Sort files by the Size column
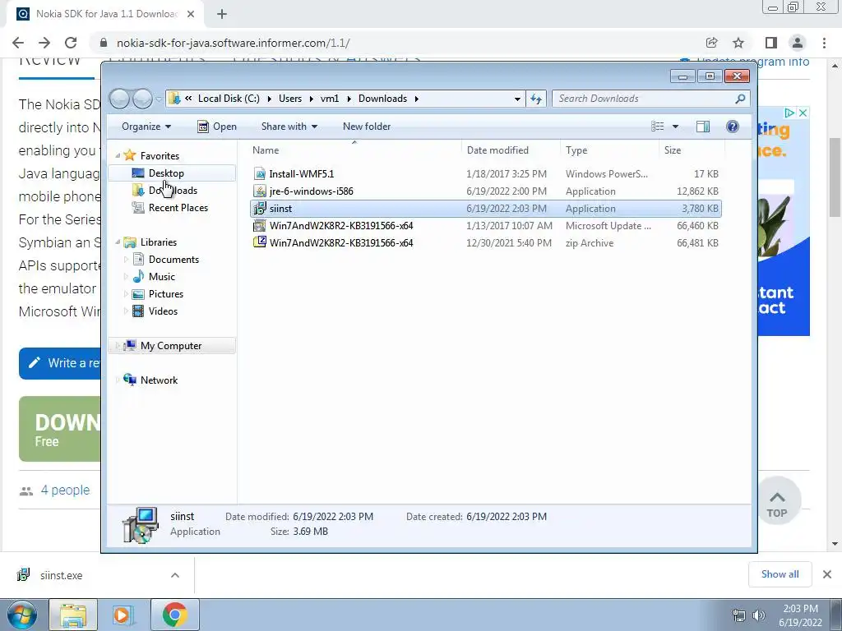The width and height of the screenshot is (842, 631). pyautogui.click(x=691, y=150)
